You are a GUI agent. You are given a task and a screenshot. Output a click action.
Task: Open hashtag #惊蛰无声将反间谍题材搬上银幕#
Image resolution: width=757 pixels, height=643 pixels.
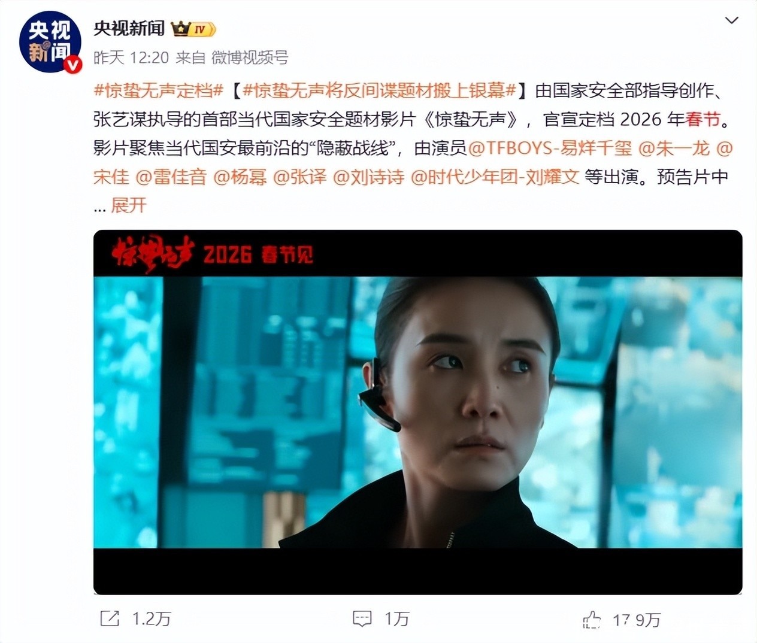click(380, 90)
